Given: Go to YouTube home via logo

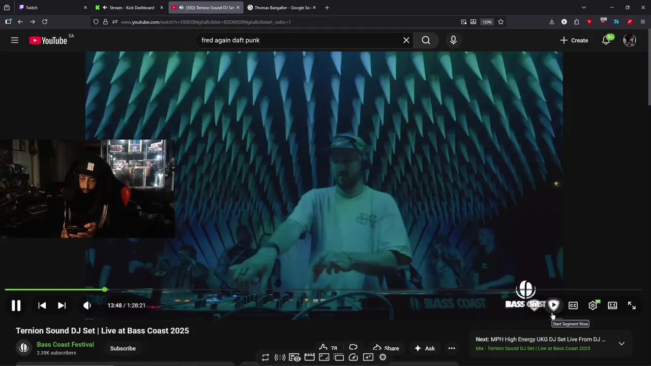Looking at the screenshot, I should point(48,41).
